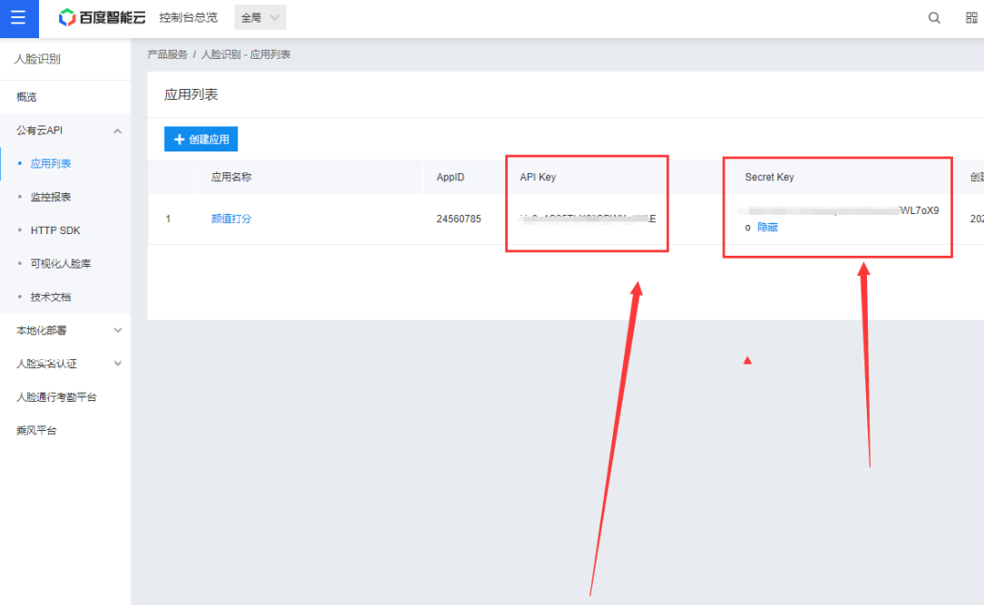
Task: Open 技术文档 in the sidebar
Action: point(51,297)
